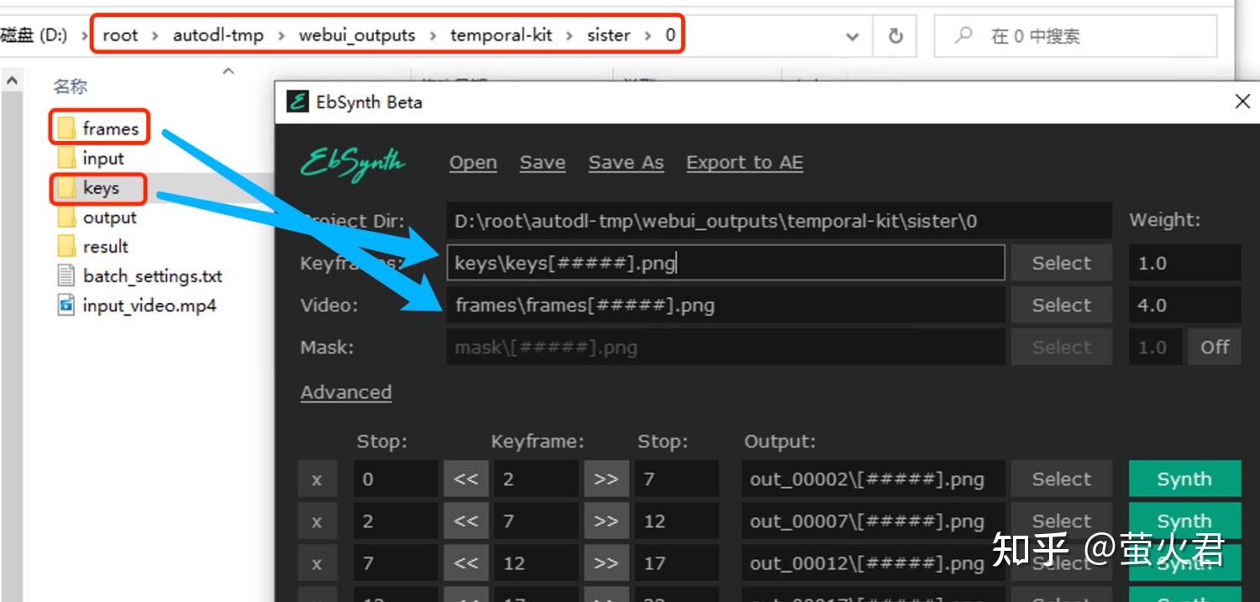Open the keys folder in the sidebar
The height and width of the screenshot is (602, 1260).
click(102, 189)
